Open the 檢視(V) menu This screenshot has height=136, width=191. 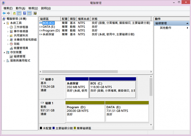pyautogui.click(x=33, y=8)
